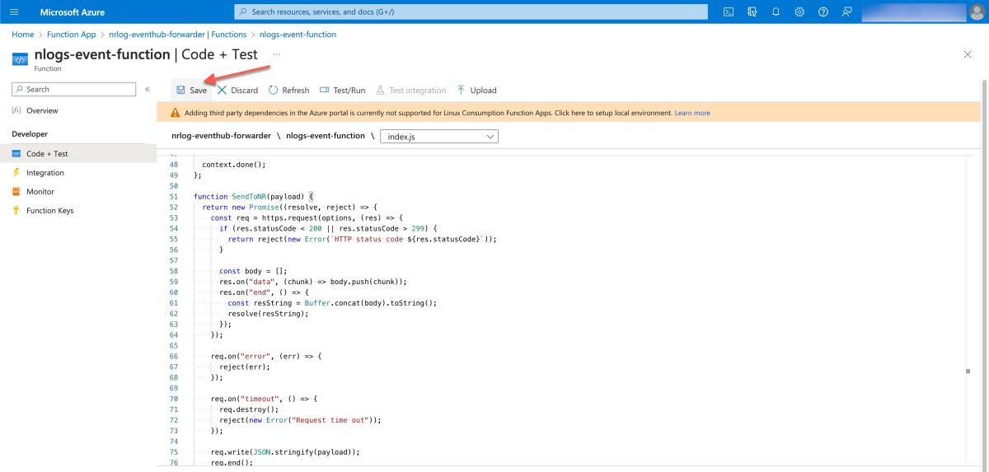Open the more options ellipsis by title
The image size is (989, 472).
pos(276,54)
